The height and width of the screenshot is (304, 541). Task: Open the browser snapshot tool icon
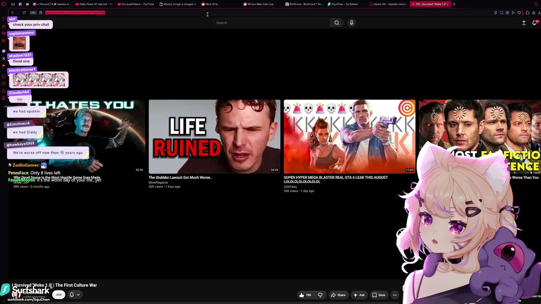click(502, 13)
